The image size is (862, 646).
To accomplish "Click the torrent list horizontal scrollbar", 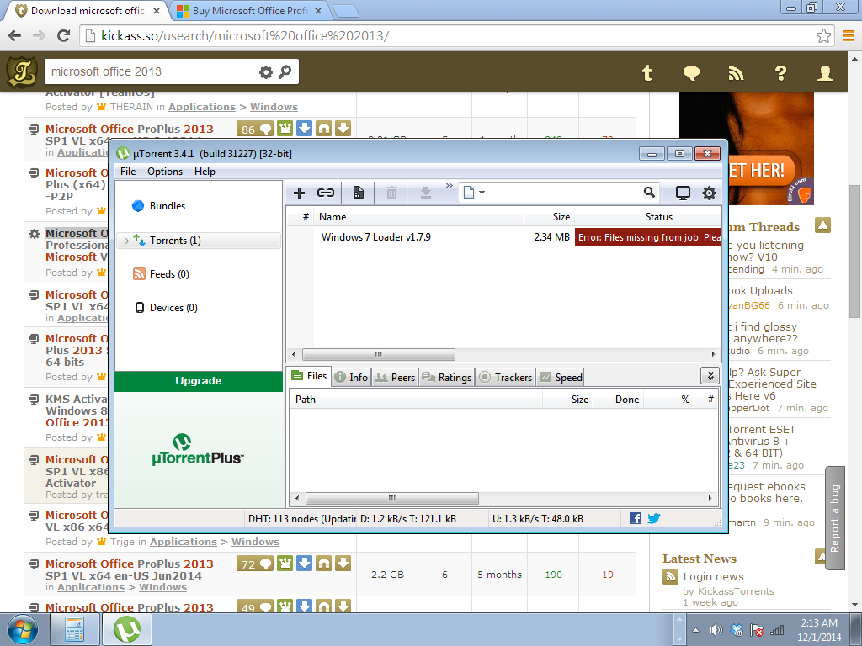I will (x=379, y=355).
